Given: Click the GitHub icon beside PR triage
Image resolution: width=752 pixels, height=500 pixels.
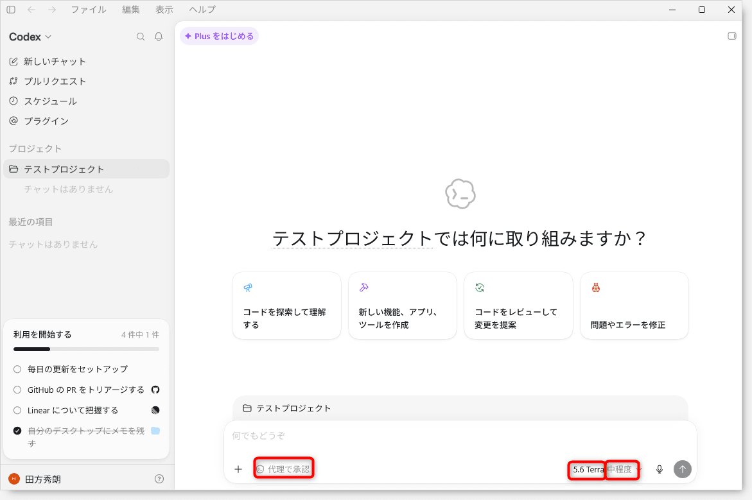Looking at the screenshot, I should [x=155, y=390].
